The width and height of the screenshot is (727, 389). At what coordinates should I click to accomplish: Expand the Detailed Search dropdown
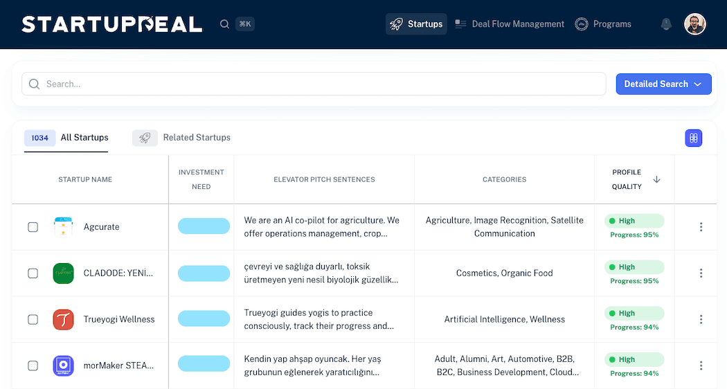pyautogui.click(x=663, y=84)
